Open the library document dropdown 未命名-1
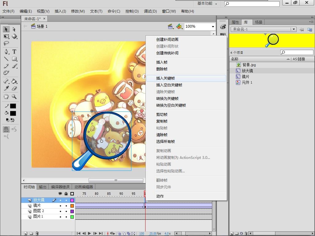Viewport: 315px width, 236px height. tap(294, 29)
